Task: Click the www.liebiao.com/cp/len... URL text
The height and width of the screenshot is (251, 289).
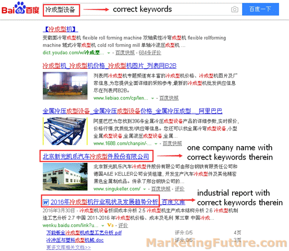Action: coord(121,98)
